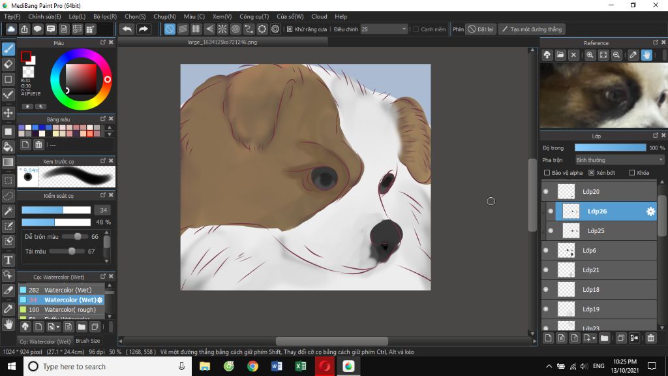Screen dimensions: 668x376
Task: Expand the add-brush dropdown in brush panel
Action: point(59,326)
